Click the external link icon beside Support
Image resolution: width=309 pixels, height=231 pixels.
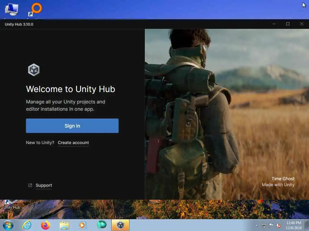(30, 185)
